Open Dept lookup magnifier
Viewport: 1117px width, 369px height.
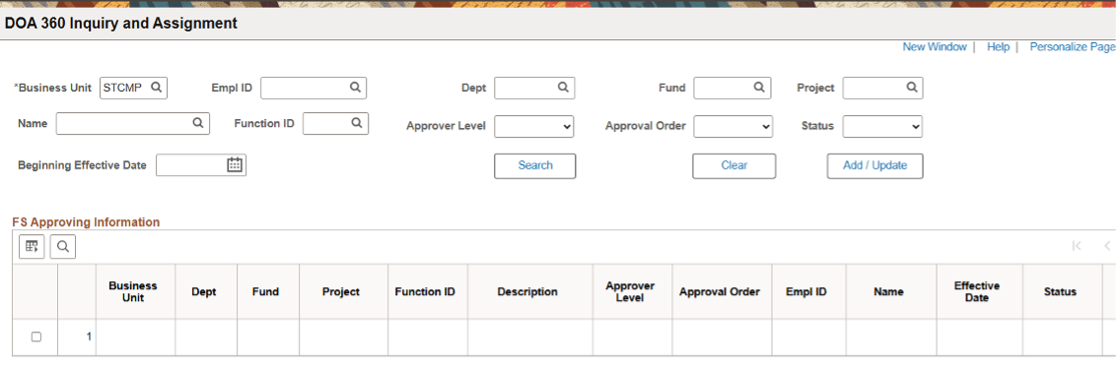click(x=563, y=88)
